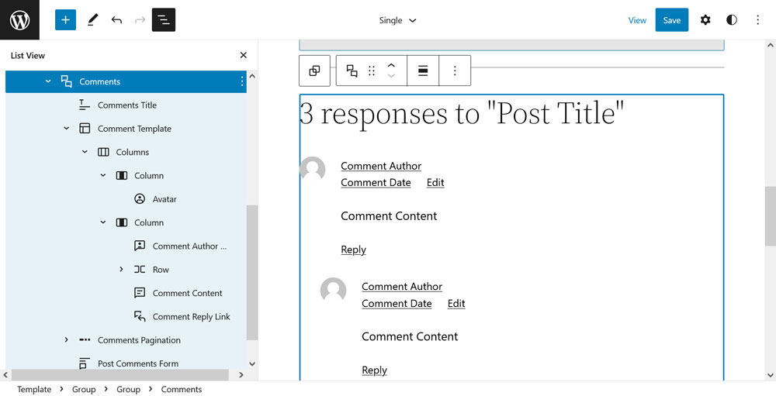Image resolution: width=776 pixels, height=396 pixels.
Task: Toggle the List View button
Action: pos(163,20)
